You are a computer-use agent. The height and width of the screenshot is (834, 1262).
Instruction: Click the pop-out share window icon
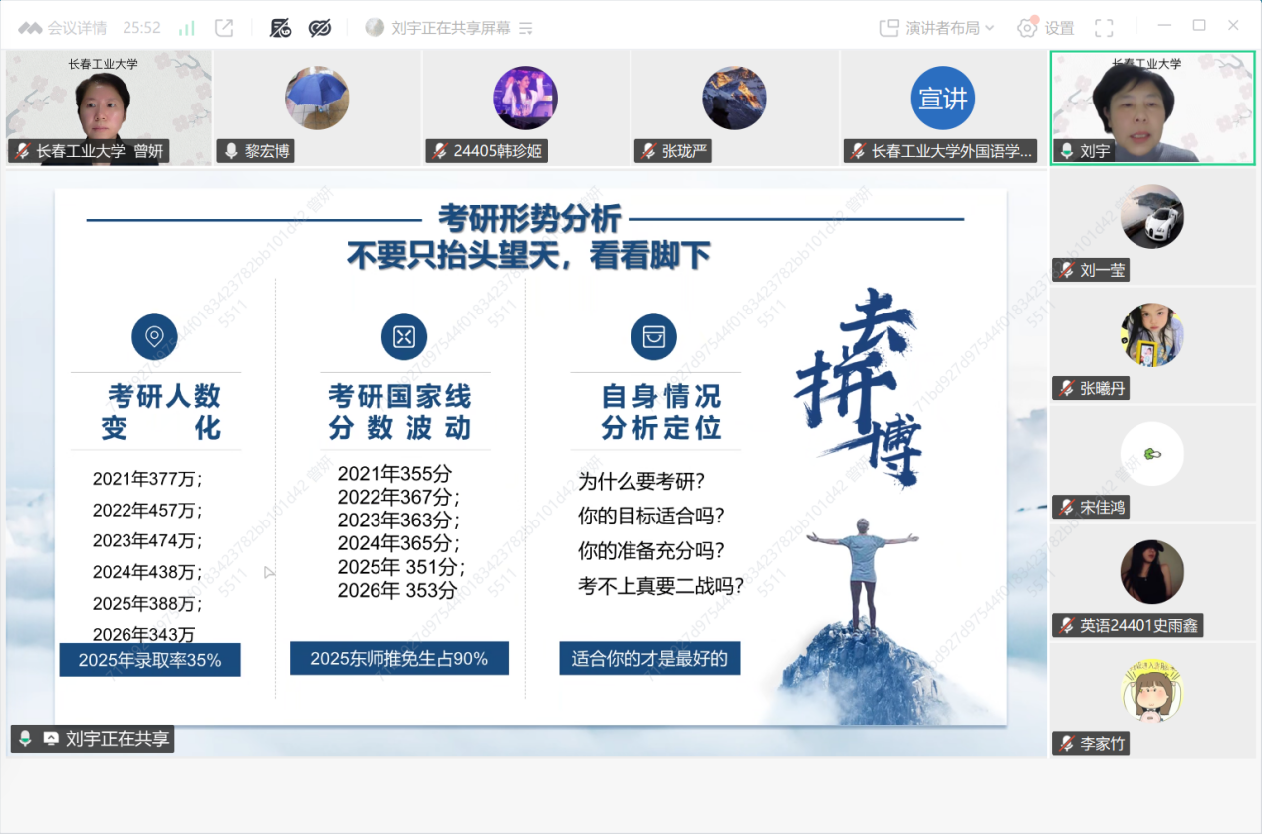[224, 28]
